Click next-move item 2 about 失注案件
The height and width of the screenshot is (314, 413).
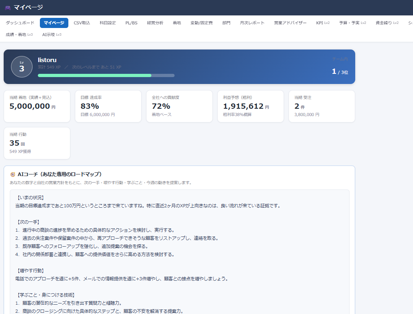pyautogui.click(x=117, y=238)
